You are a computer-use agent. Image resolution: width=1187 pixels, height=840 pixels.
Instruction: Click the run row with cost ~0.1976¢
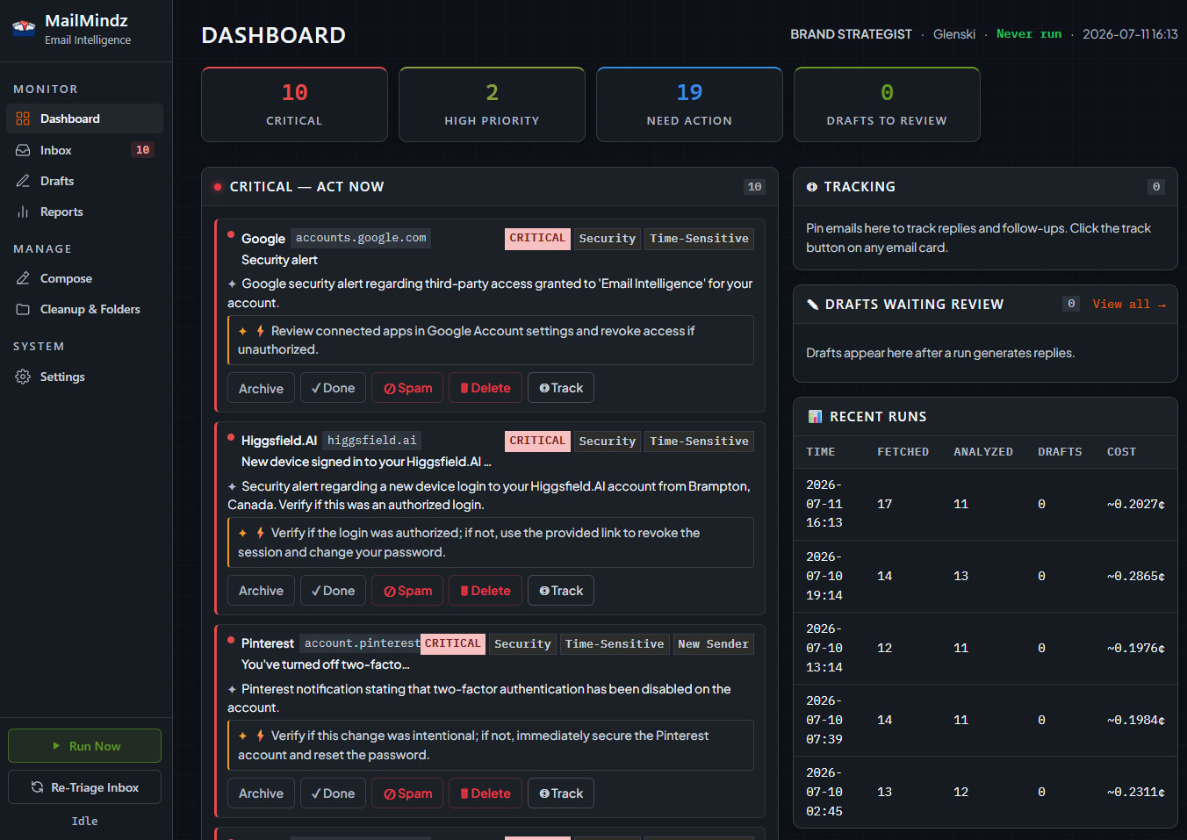[x=985, y=649]
